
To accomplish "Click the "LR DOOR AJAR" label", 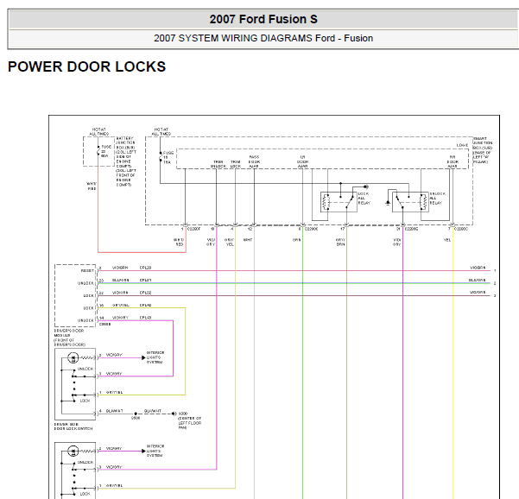I will (302, 161).
